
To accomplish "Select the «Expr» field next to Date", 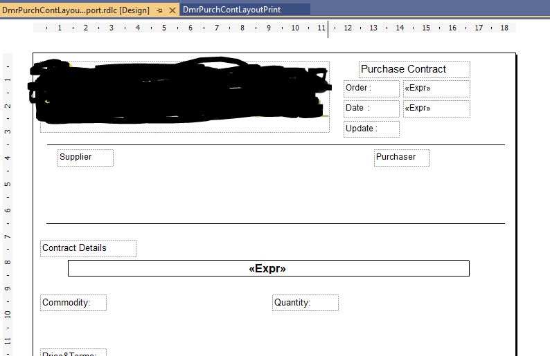I will pos(436,109).
